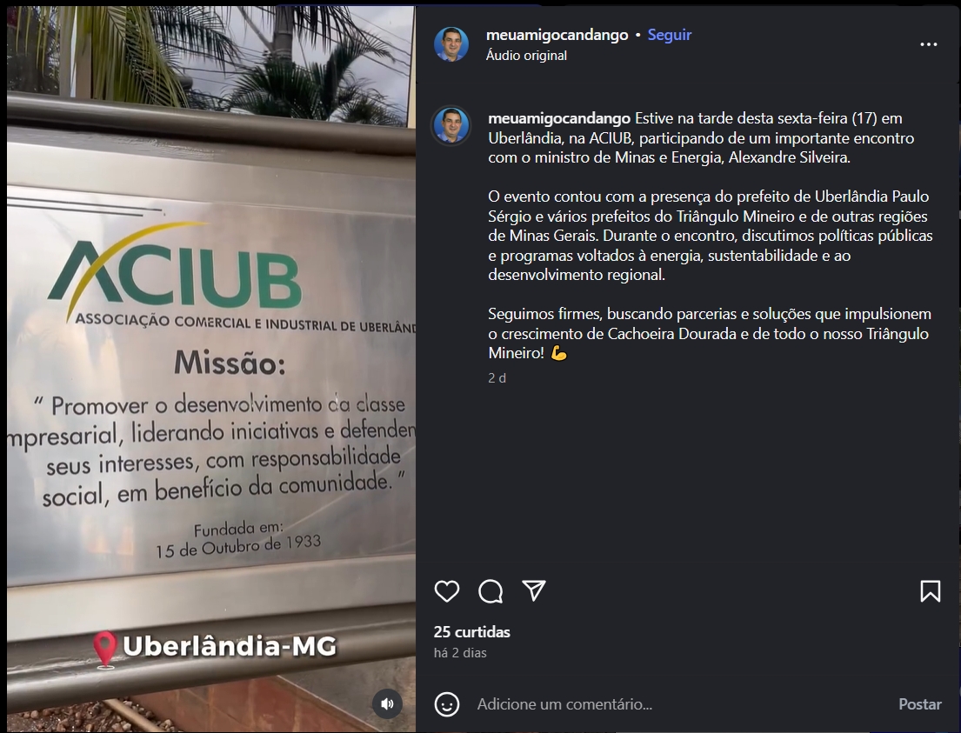This screenshot has height=733, width=961.
Task: Click the Postar comment button
Action: [920, 704]
